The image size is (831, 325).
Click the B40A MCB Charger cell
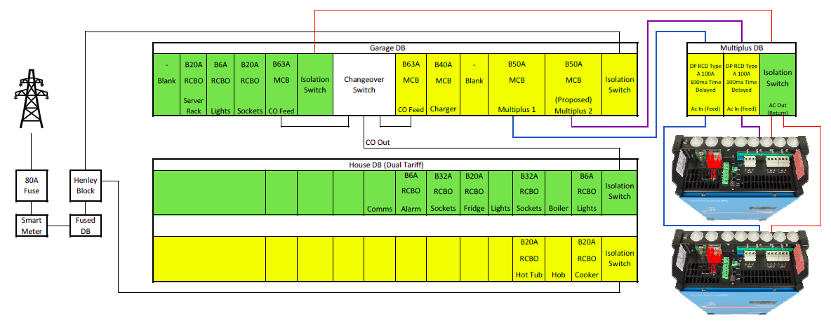(x=443, y=85)
